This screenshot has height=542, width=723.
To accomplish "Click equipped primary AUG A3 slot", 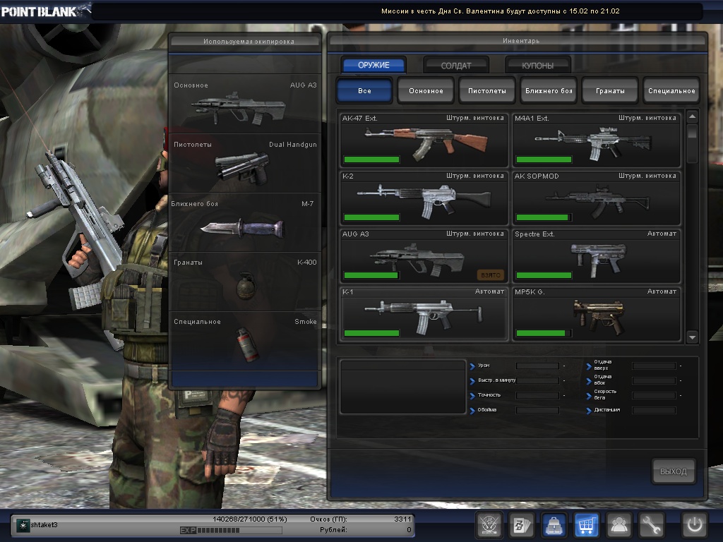I will [x=245, y=104].
